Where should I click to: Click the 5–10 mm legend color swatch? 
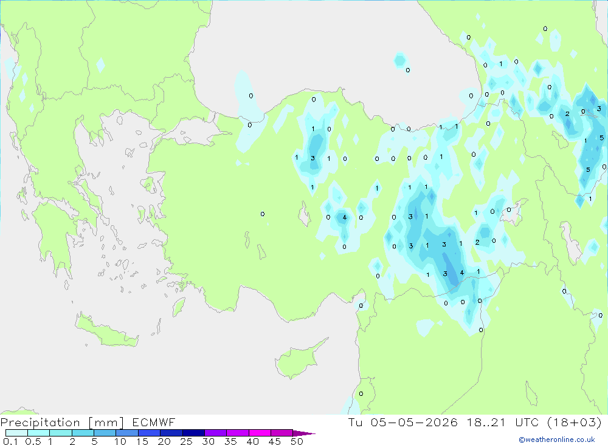click(x=105, y=433)
